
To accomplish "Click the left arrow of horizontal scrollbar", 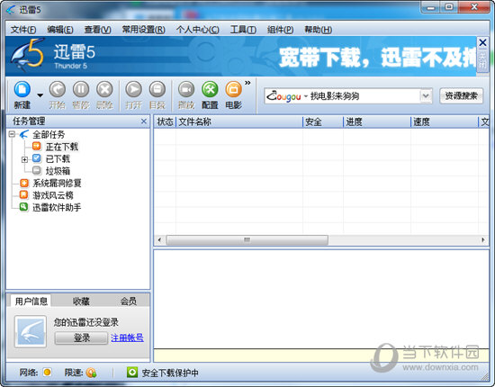I will coord(159,240).
